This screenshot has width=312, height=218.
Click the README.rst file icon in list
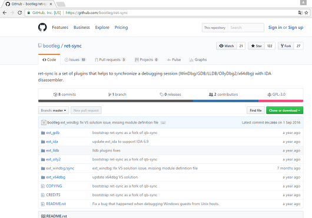(x=42, y=204)
